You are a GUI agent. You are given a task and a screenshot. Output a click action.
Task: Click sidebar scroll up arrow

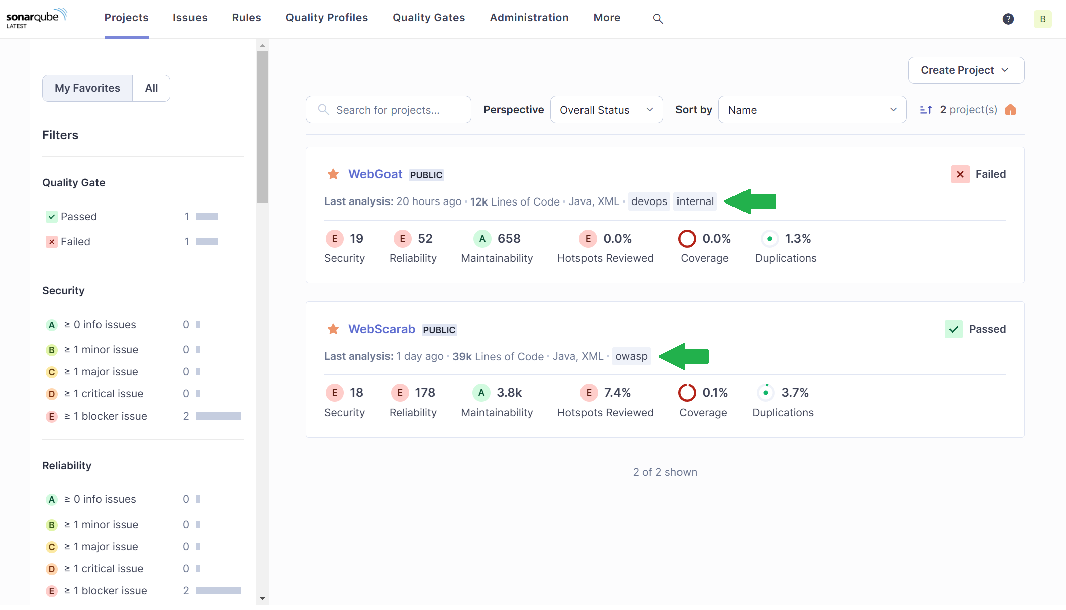pyautogui.click(x=262, y=45)
